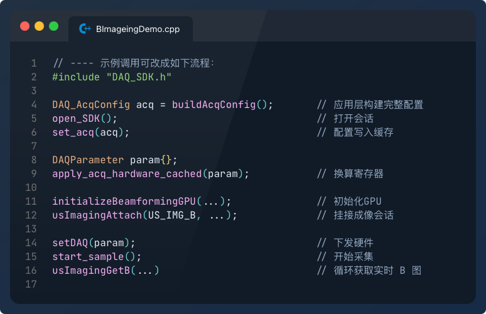The height and width of the screenshot is (314, 486).
Task: Click initializeBeamformingGPU call on line 11
Action: 124,202
